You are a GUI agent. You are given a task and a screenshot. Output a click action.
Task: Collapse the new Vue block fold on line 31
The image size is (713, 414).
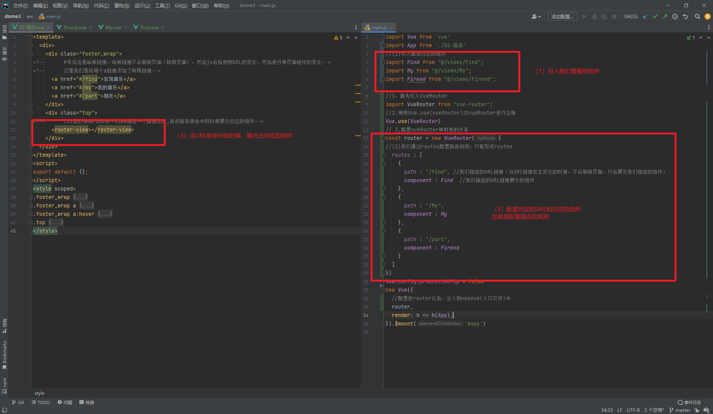point(383,290)
